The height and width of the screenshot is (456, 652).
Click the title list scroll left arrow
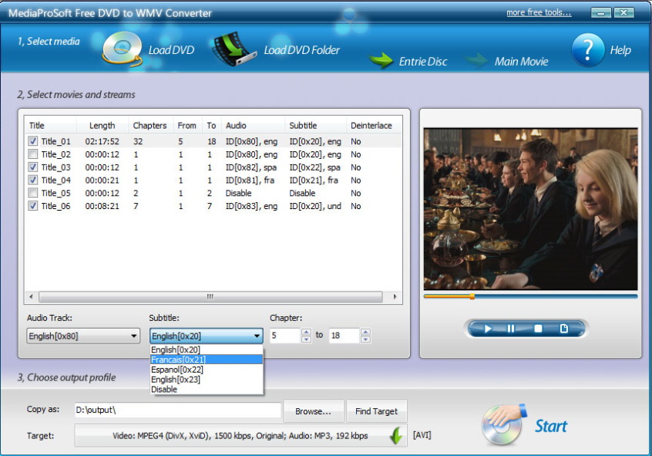coord(31,296)
